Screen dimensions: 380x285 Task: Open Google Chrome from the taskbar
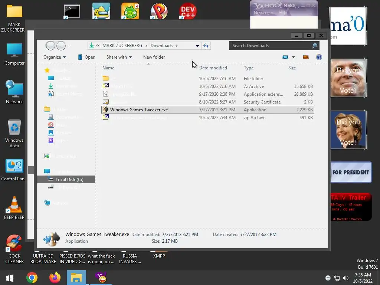coord(32,278)
